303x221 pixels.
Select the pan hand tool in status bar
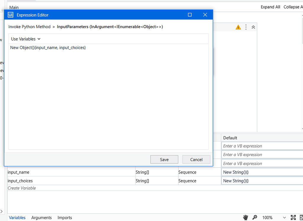tap(246, 217)
